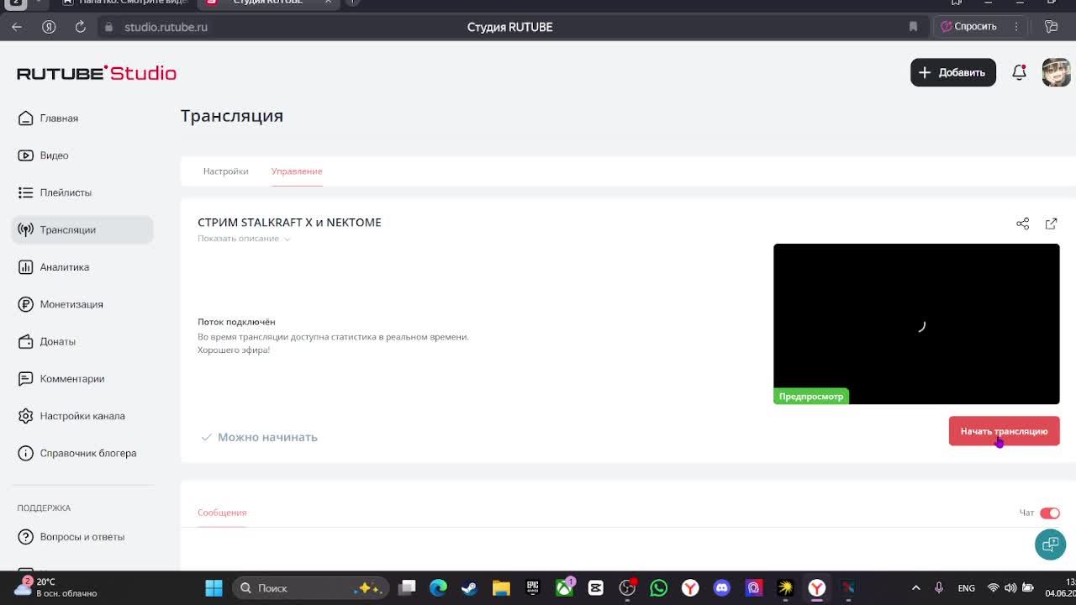Click the Спросить assistant button

[968, 27]
